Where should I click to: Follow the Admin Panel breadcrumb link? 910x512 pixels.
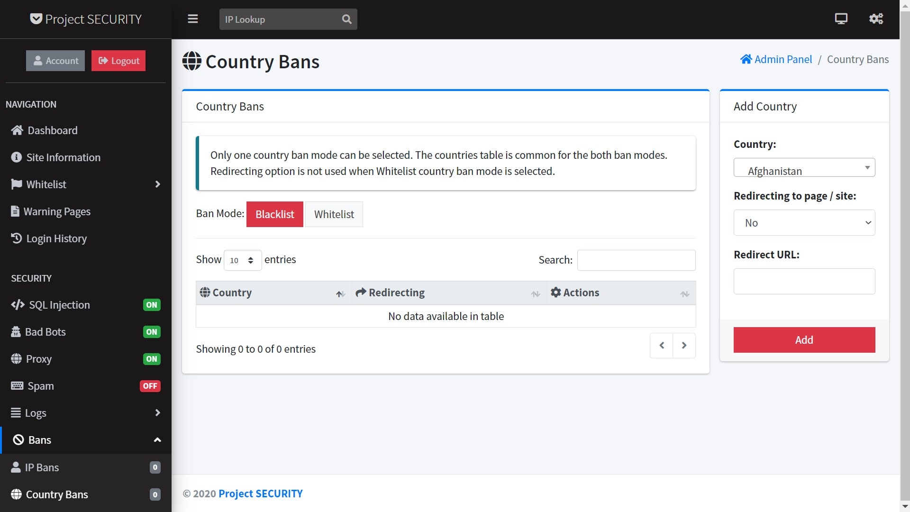783,59
